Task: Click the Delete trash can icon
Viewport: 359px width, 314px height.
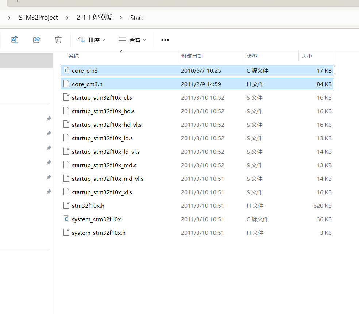Action: (x=58, y=40)
